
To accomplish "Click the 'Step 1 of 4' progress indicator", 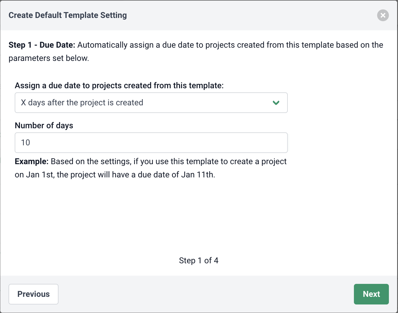I will (x=199, y=261).
